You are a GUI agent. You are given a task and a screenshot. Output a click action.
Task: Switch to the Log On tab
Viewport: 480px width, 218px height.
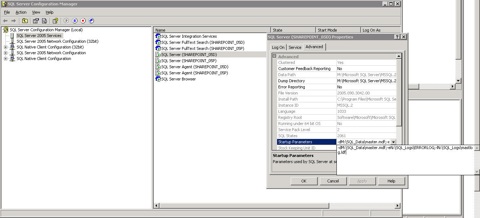(278, 47)
